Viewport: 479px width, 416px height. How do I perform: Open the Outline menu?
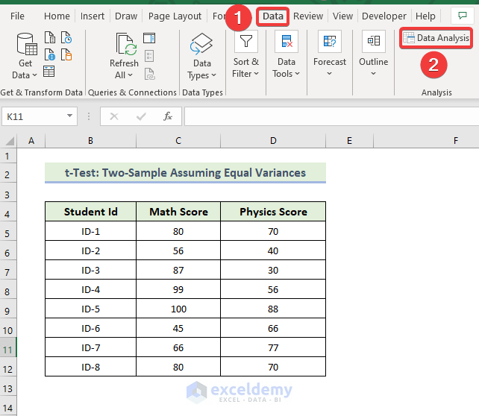click(373, 54)
